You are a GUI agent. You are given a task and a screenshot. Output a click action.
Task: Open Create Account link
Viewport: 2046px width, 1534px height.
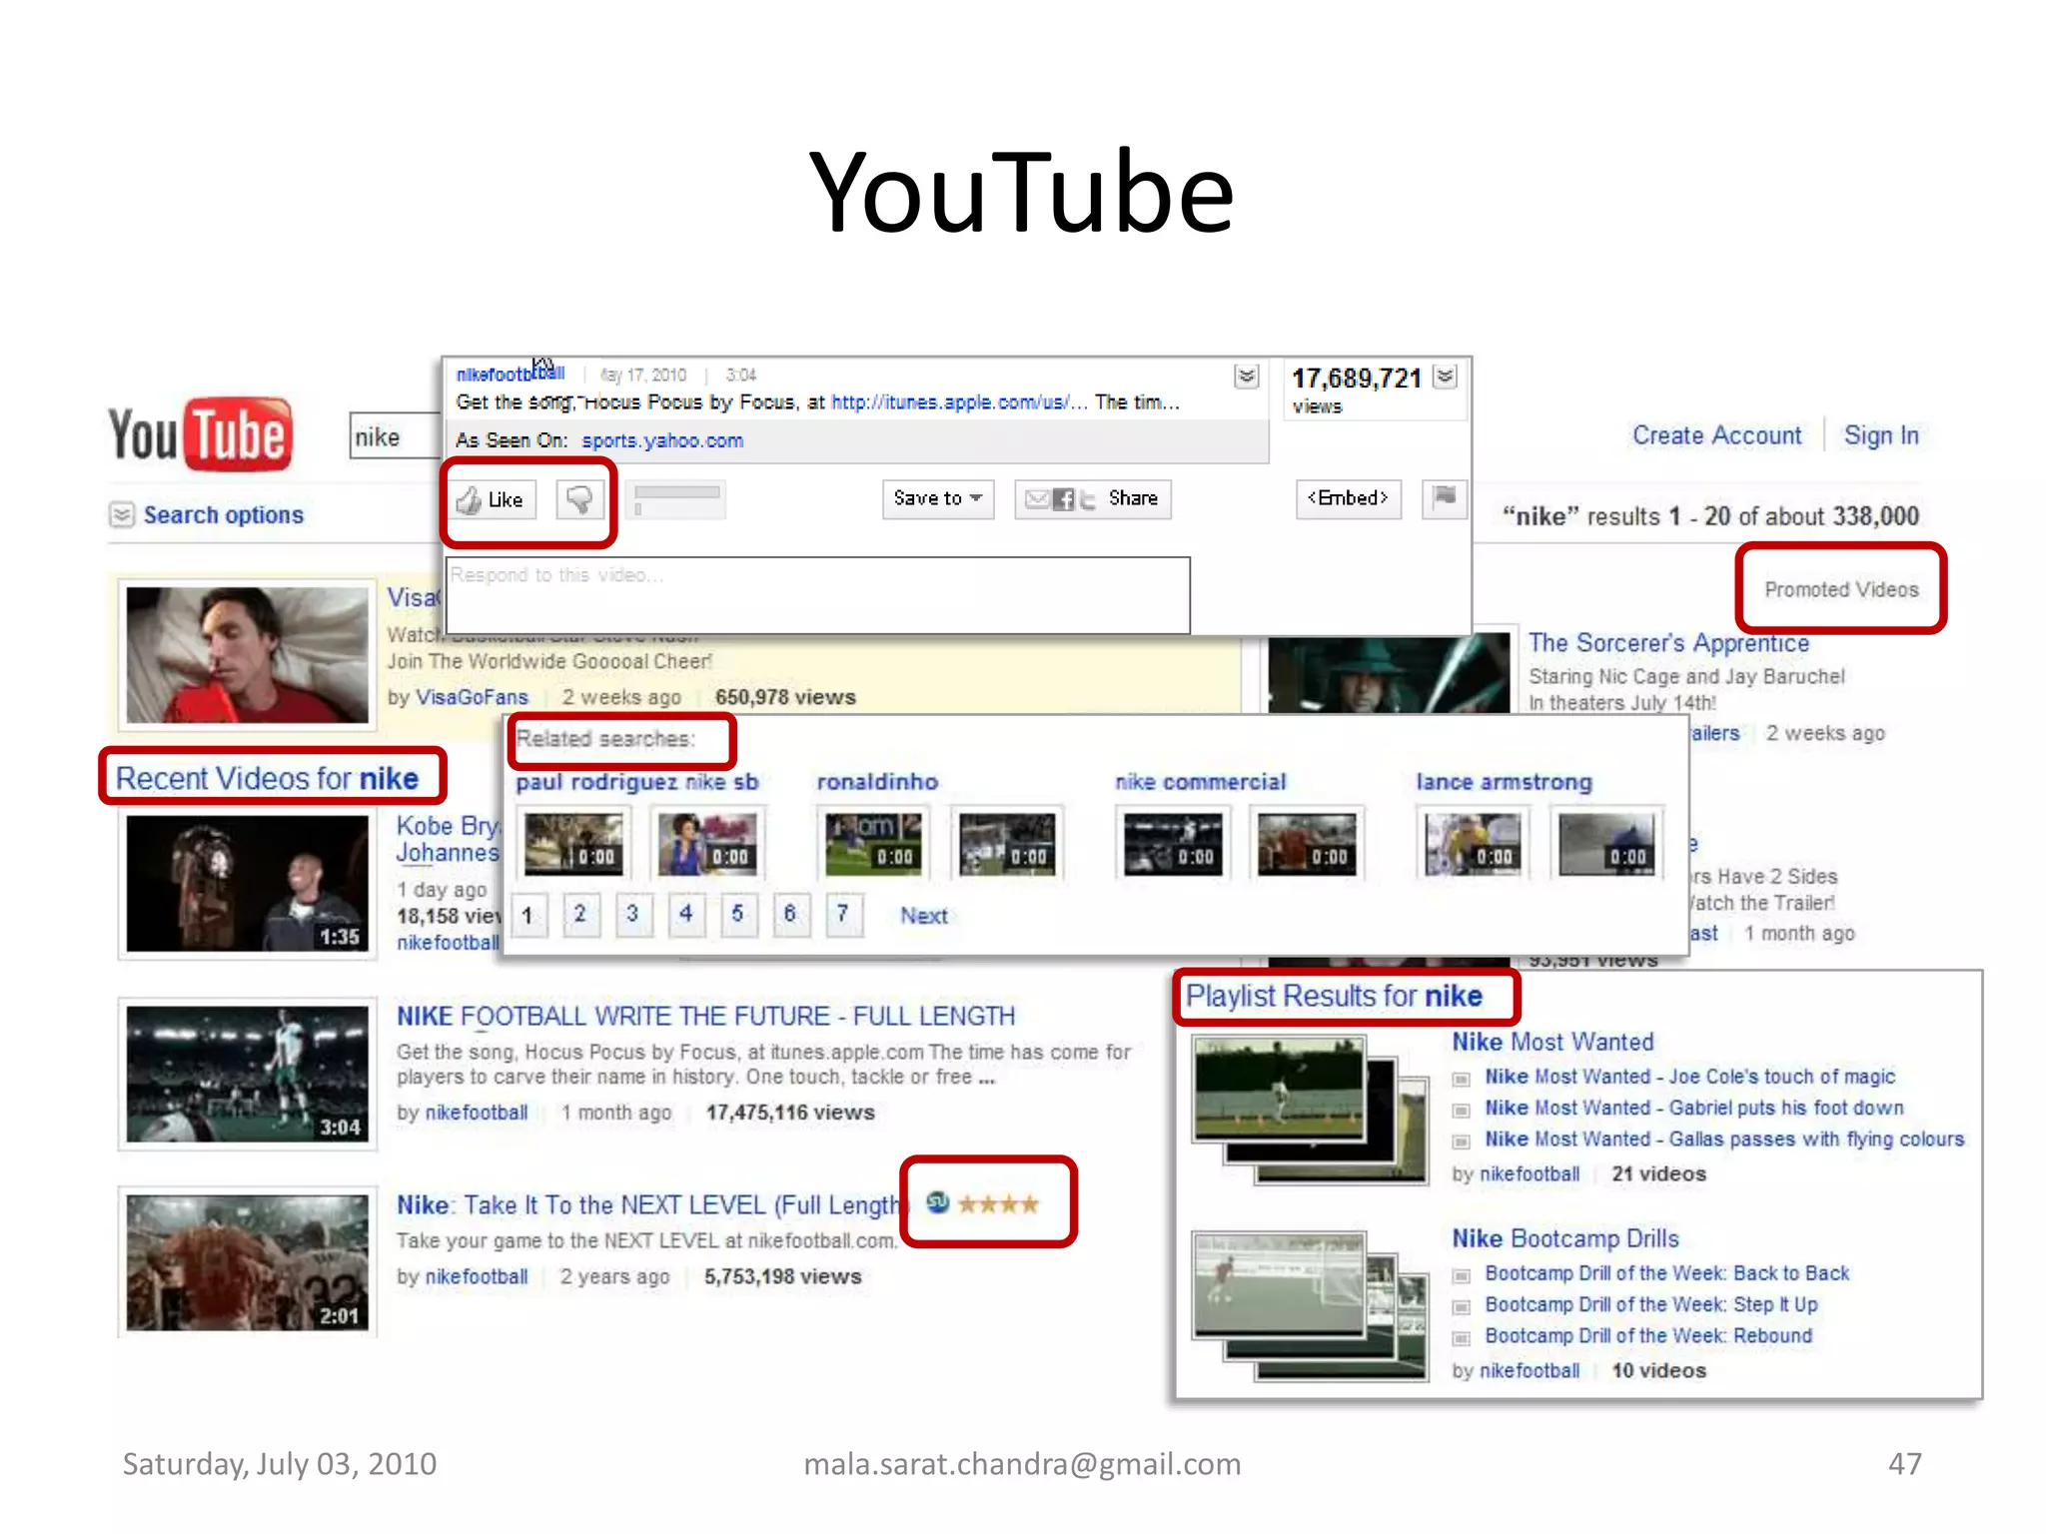pos(1717,435)
